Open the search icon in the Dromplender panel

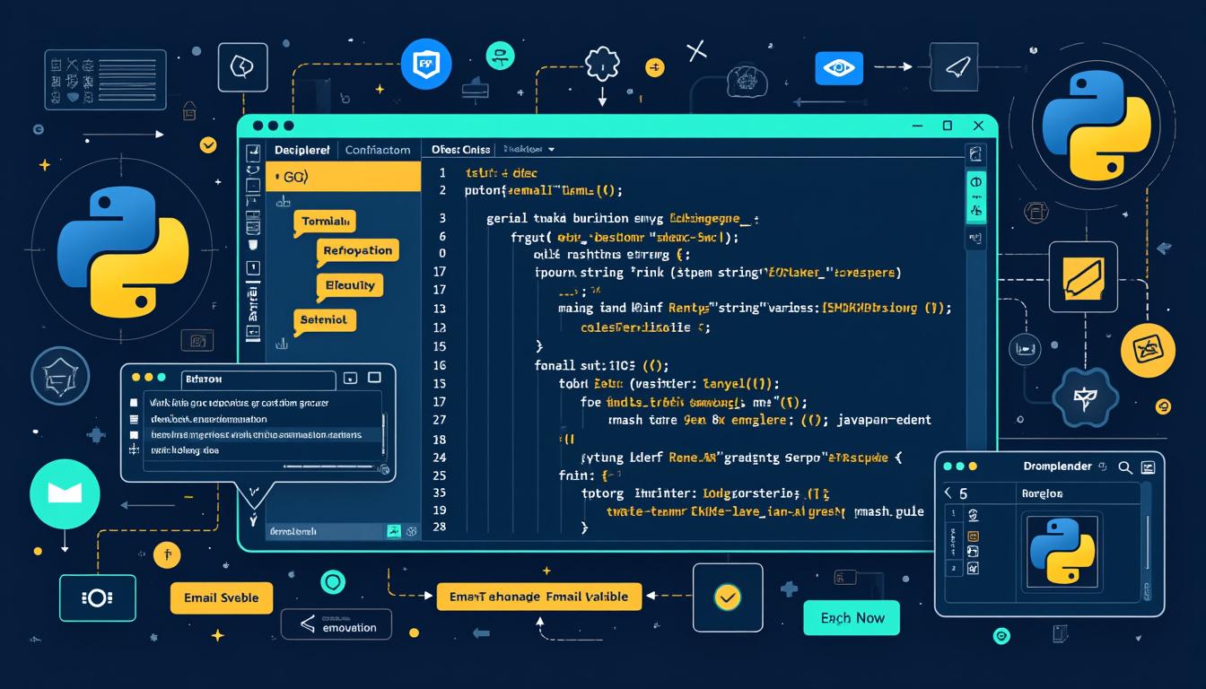pos(1124,467)
